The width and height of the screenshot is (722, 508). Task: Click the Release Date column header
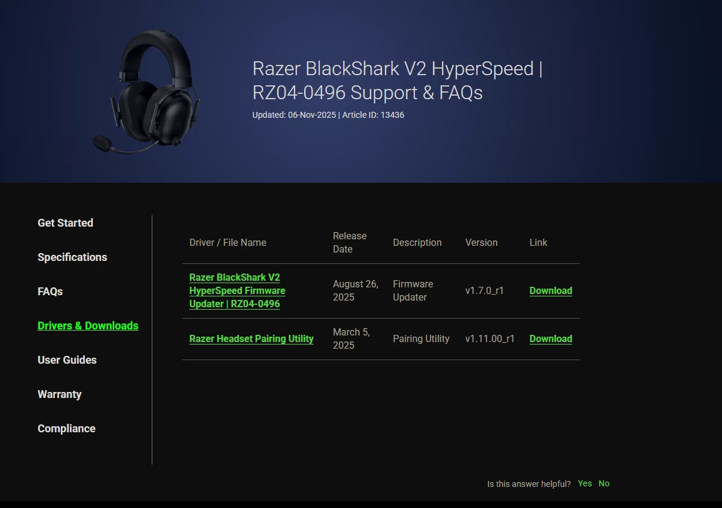(349, 243)
